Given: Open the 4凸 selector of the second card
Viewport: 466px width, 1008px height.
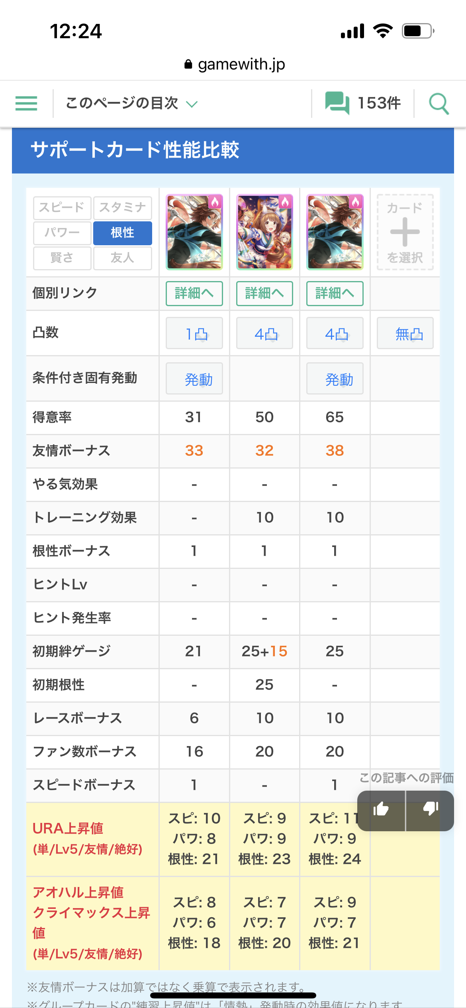Looking at the screenshot, I should [x=264, y=333].
